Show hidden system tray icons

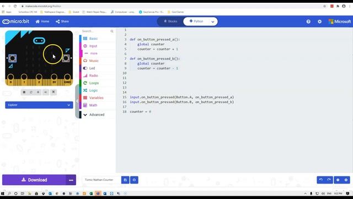(x=305, y=193)
